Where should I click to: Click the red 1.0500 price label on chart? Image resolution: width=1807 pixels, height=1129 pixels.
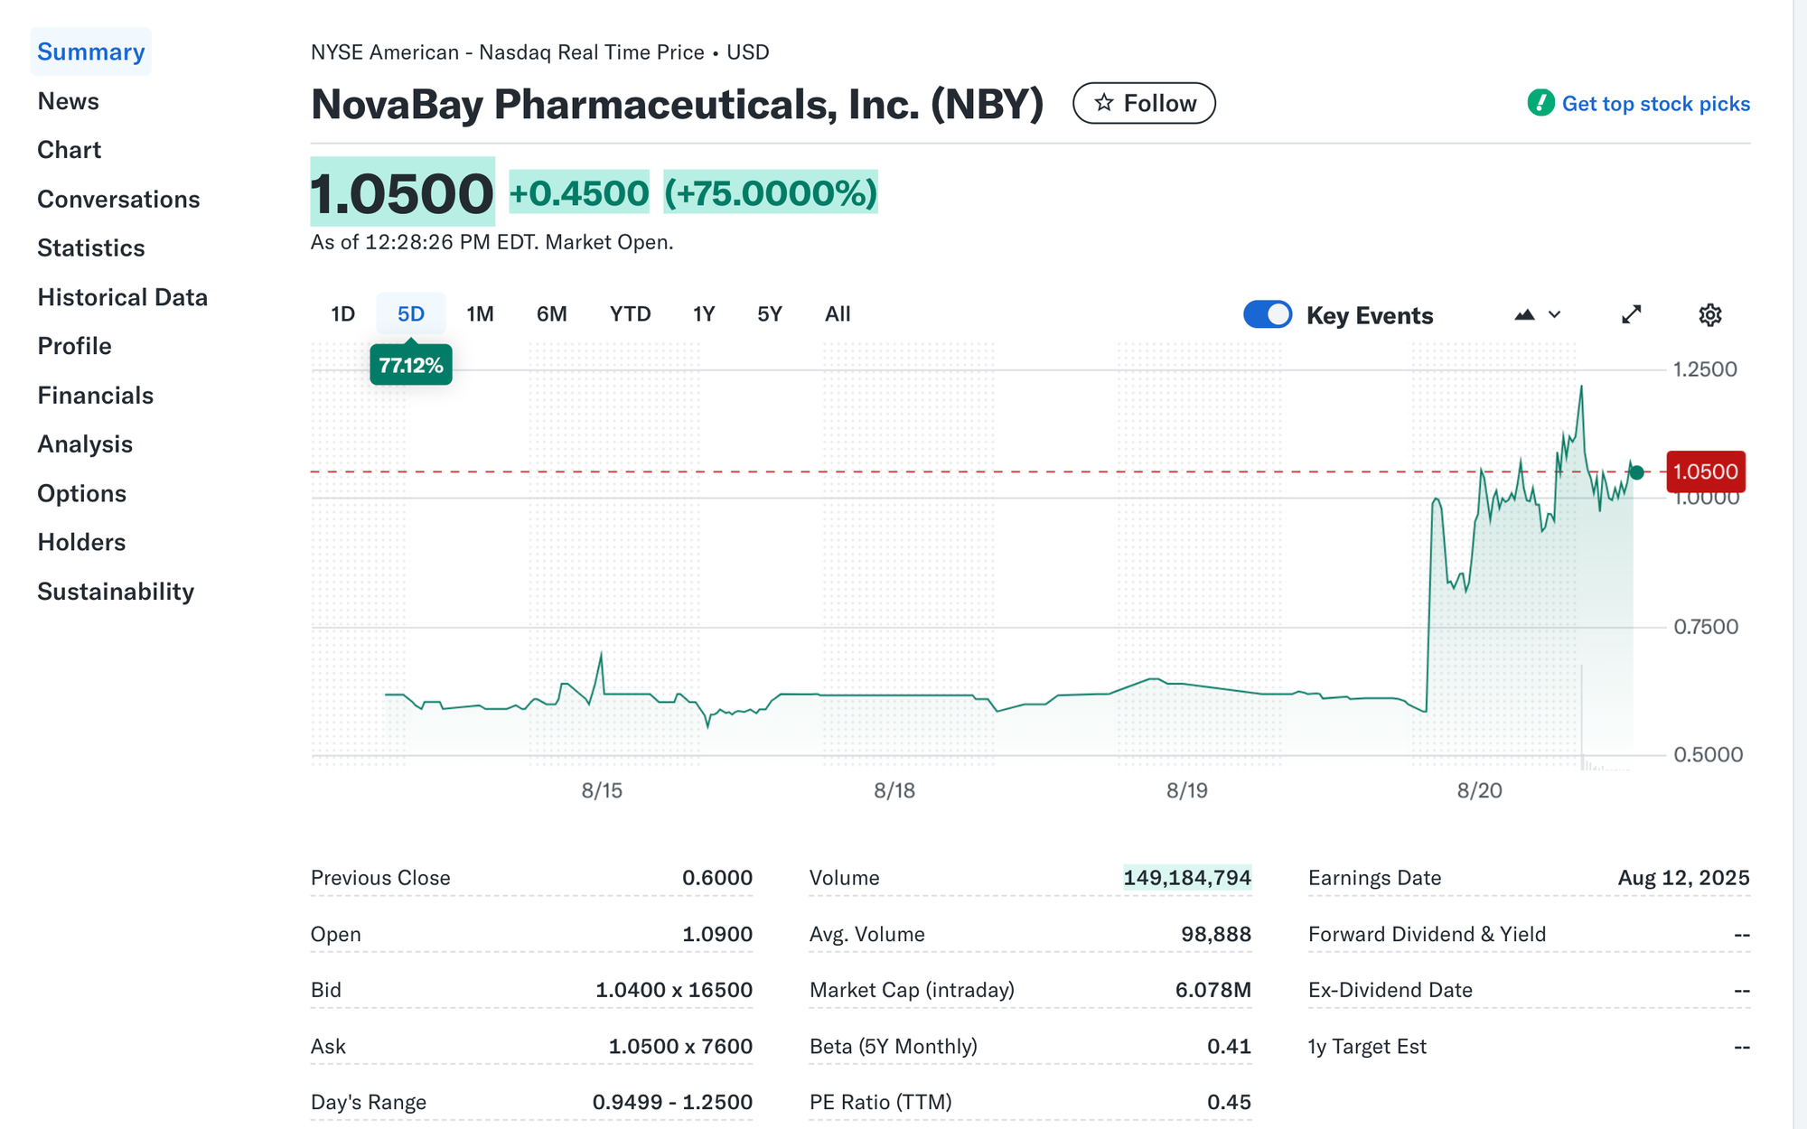1706,471
